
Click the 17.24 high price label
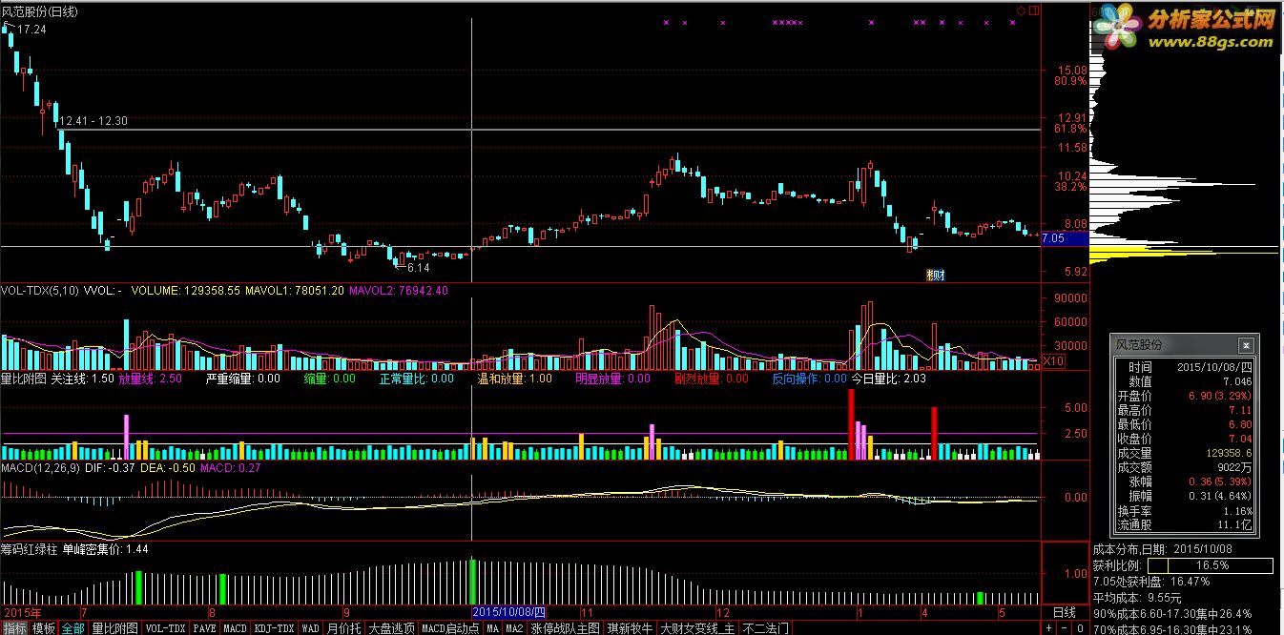click(31, 30)
